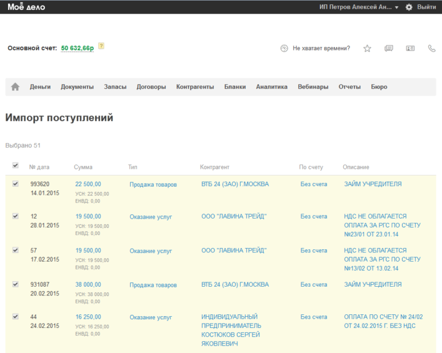Screen dimensions: 442x353
Task: Click the yellow question mark hint icon
Action: click(x=101, y=46)
